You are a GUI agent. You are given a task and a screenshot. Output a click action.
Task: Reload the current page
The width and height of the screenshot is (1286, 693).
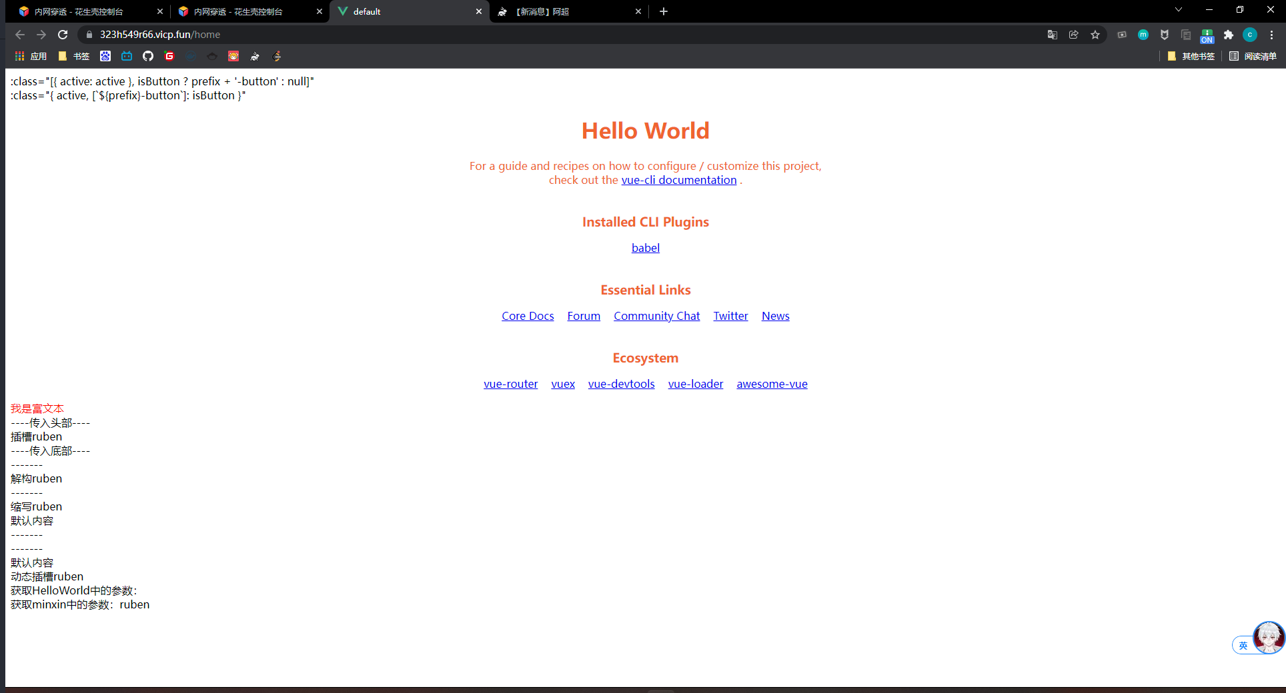63,35
